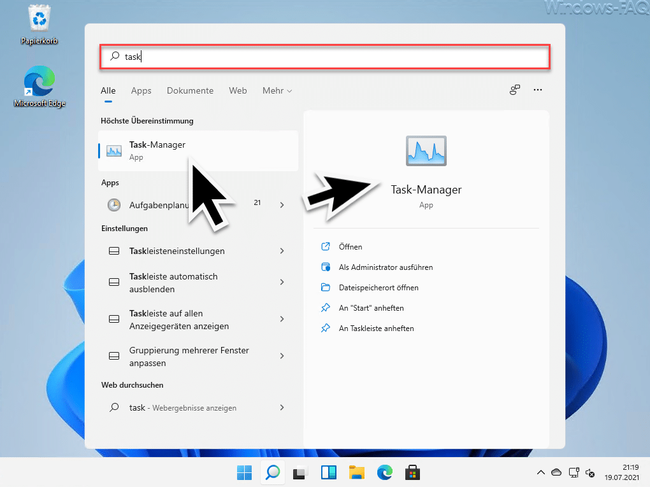Image resolution: width=650 pixels, height=487 pixels.
Task: Launch Edge from the taskbar
Action: (385, 472)
